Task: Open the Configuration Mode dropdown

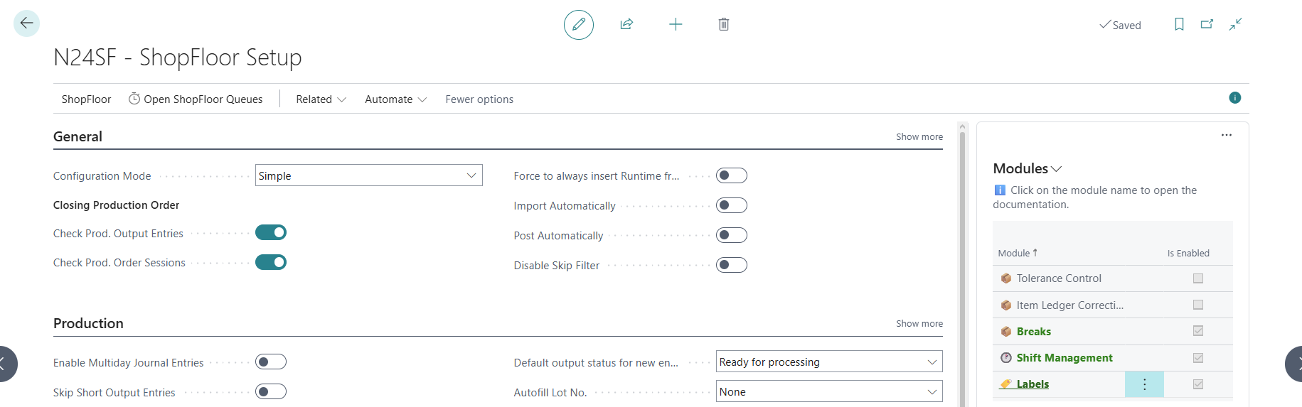Action: [x=368, y=175]
